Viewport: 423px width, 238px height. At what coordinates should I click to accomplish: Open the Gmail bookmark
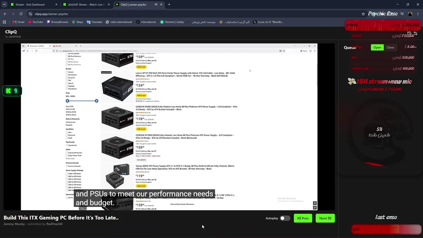click(19, 22)
